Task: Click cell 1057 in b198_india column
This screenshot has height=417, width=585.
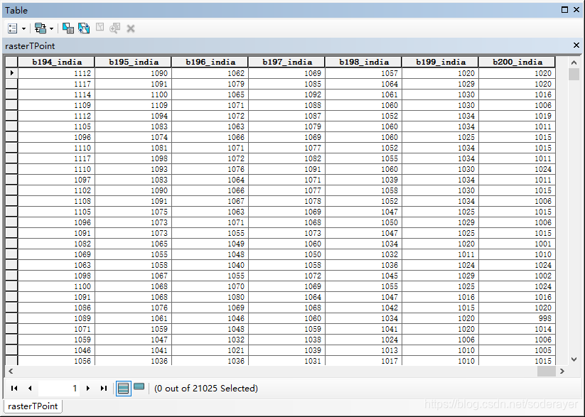Action: click(x=364, y=73)
